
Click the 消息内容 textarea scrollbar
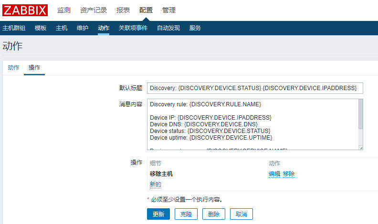[361, 114]
